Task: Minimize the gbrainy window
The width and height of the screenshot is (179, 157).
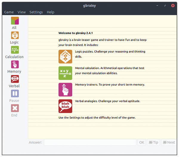Action: (x=157, y=6)
